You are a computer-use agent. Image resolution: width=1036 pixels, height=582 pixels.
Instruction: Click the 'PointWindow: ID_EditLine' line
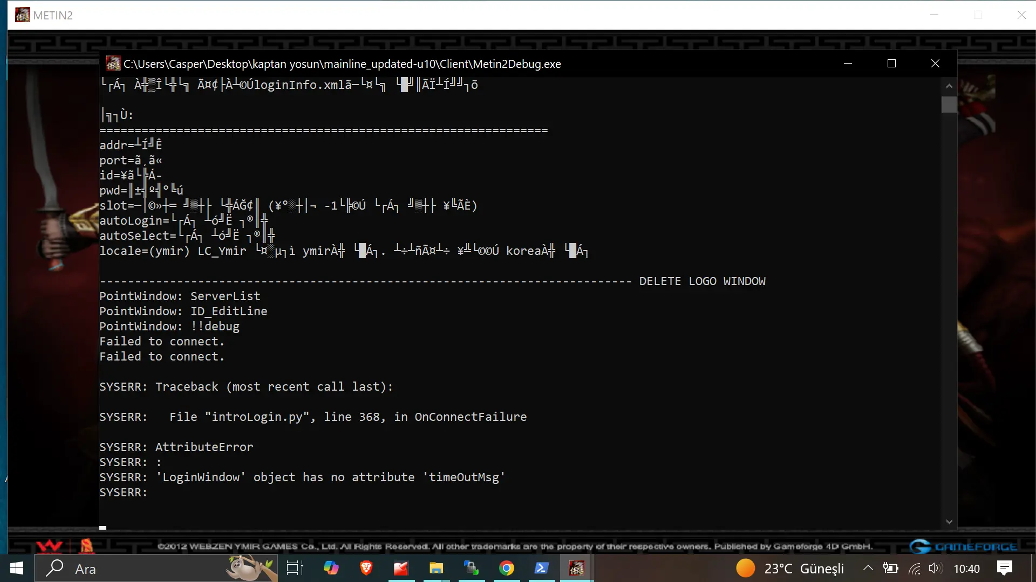(183, 311)
